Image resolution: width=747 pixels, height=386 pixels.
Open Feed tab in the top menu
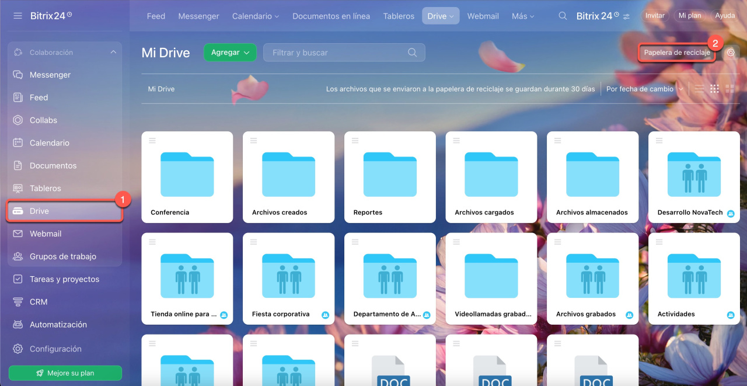tap(156, 16)
